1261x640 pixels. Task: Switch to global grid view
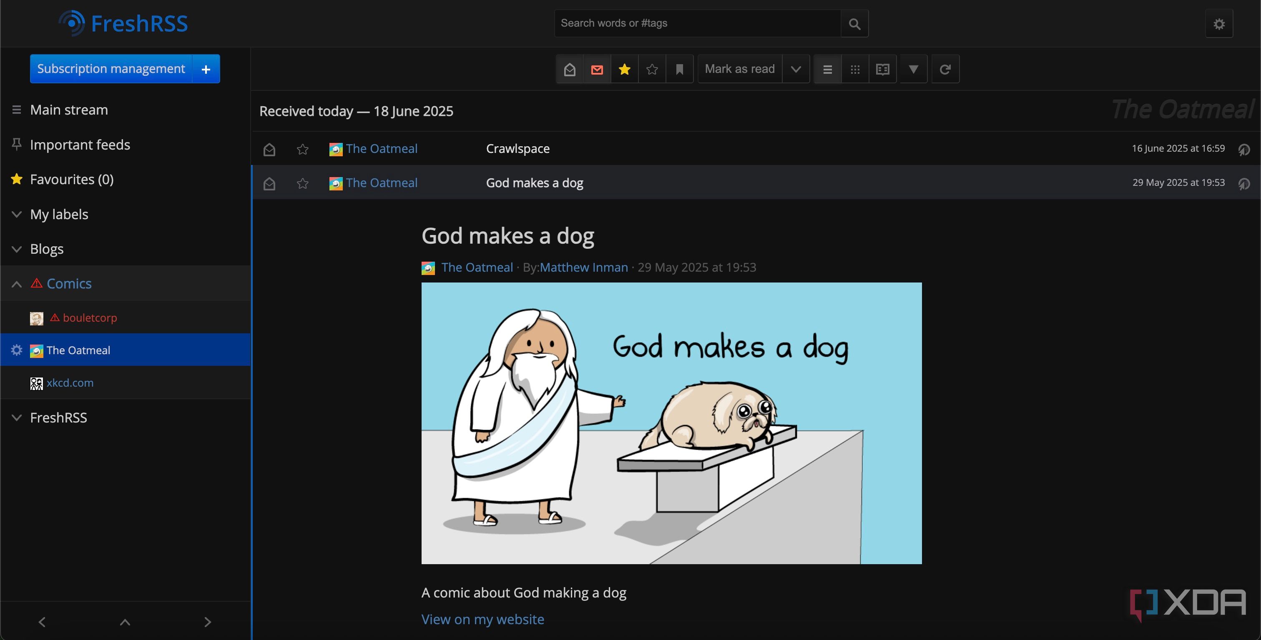855,69
